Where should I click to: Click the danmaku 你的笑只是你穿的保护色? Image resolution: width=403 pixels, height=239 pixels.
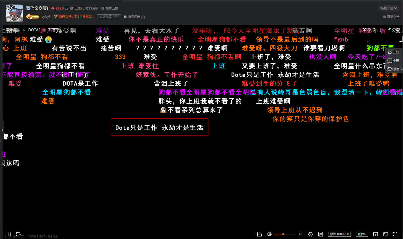pos(311,119)
